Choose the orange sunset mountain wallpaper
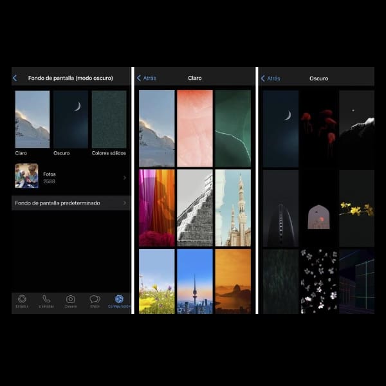This screenshot has width=386, height=386. click(233, 281)
